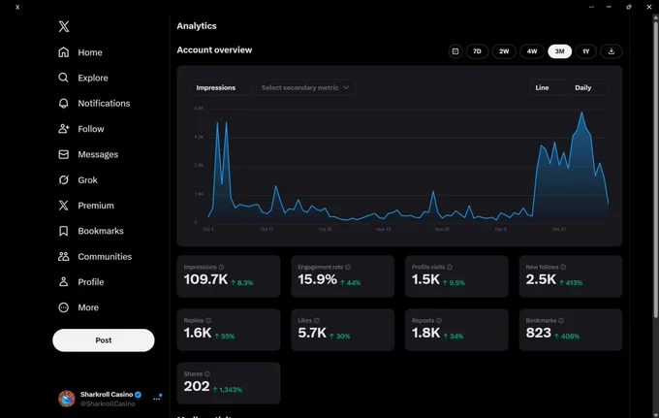Screen dimensions: 659x418
Task: Open Notifications page
Action: pos(104,104)
